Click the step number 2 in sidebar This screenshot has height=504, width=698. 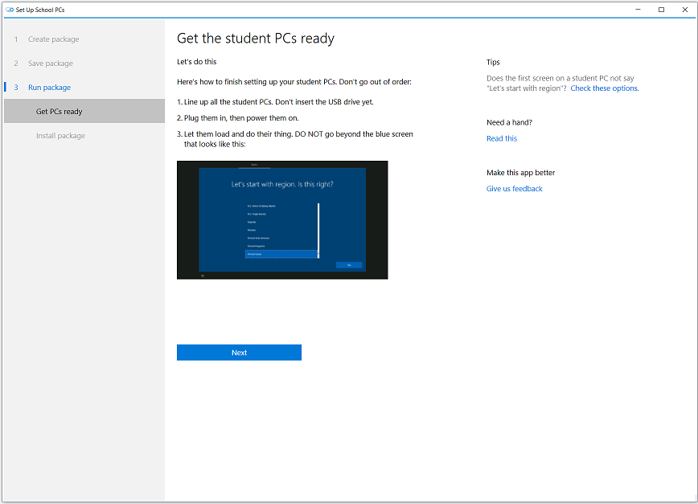click(x=15, y=64)
